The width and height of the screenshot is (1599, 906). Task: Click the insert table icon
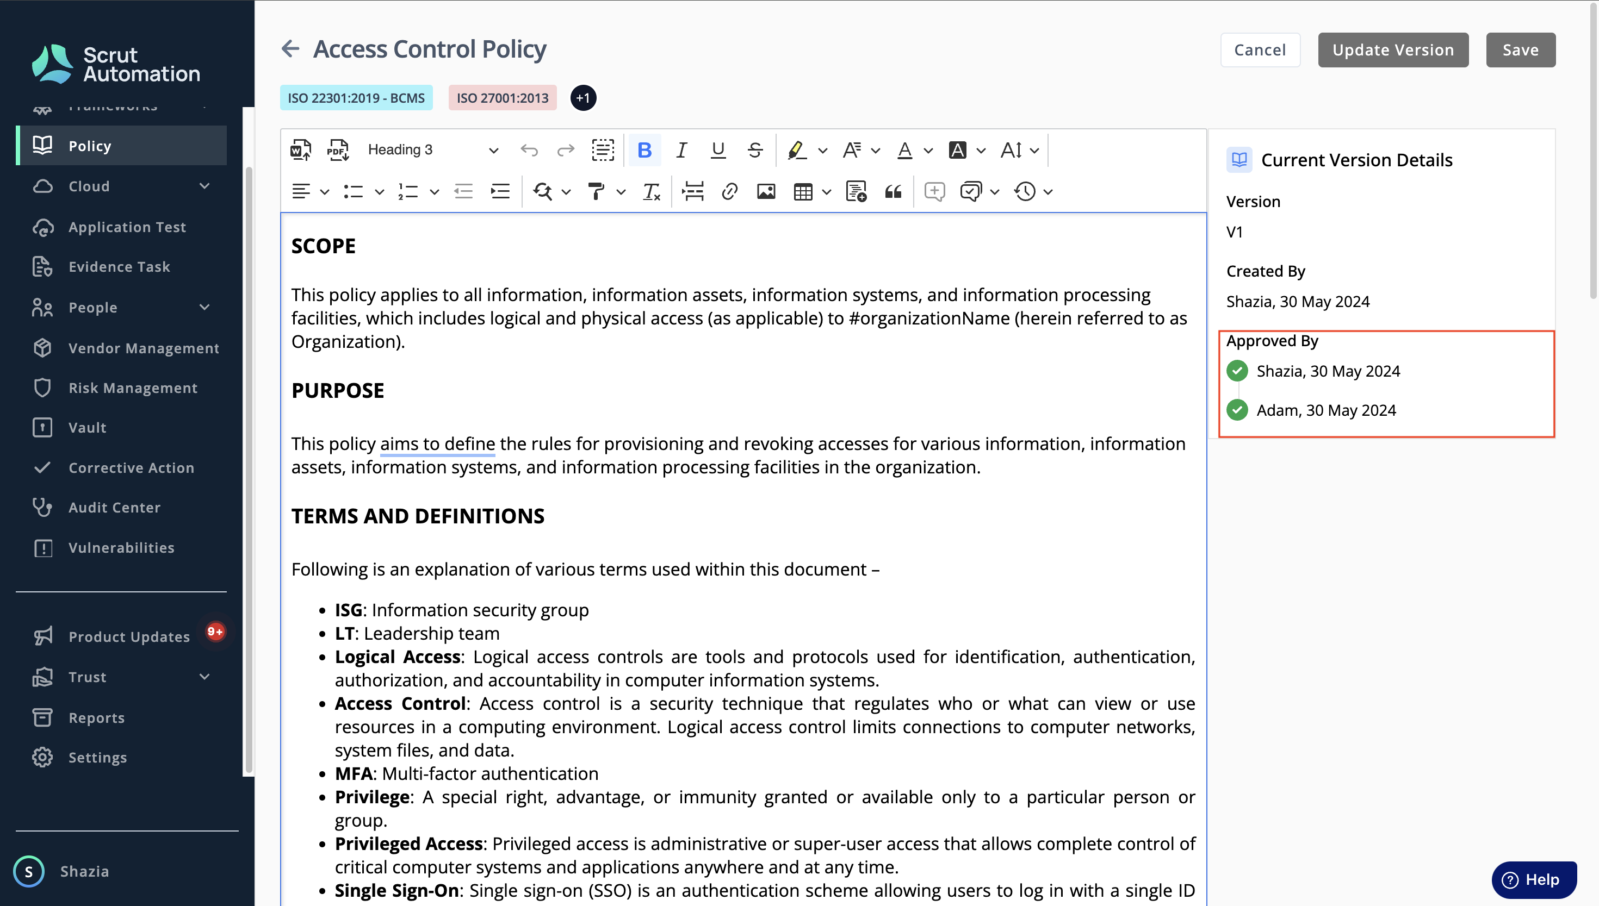click(x=803, y=192)
